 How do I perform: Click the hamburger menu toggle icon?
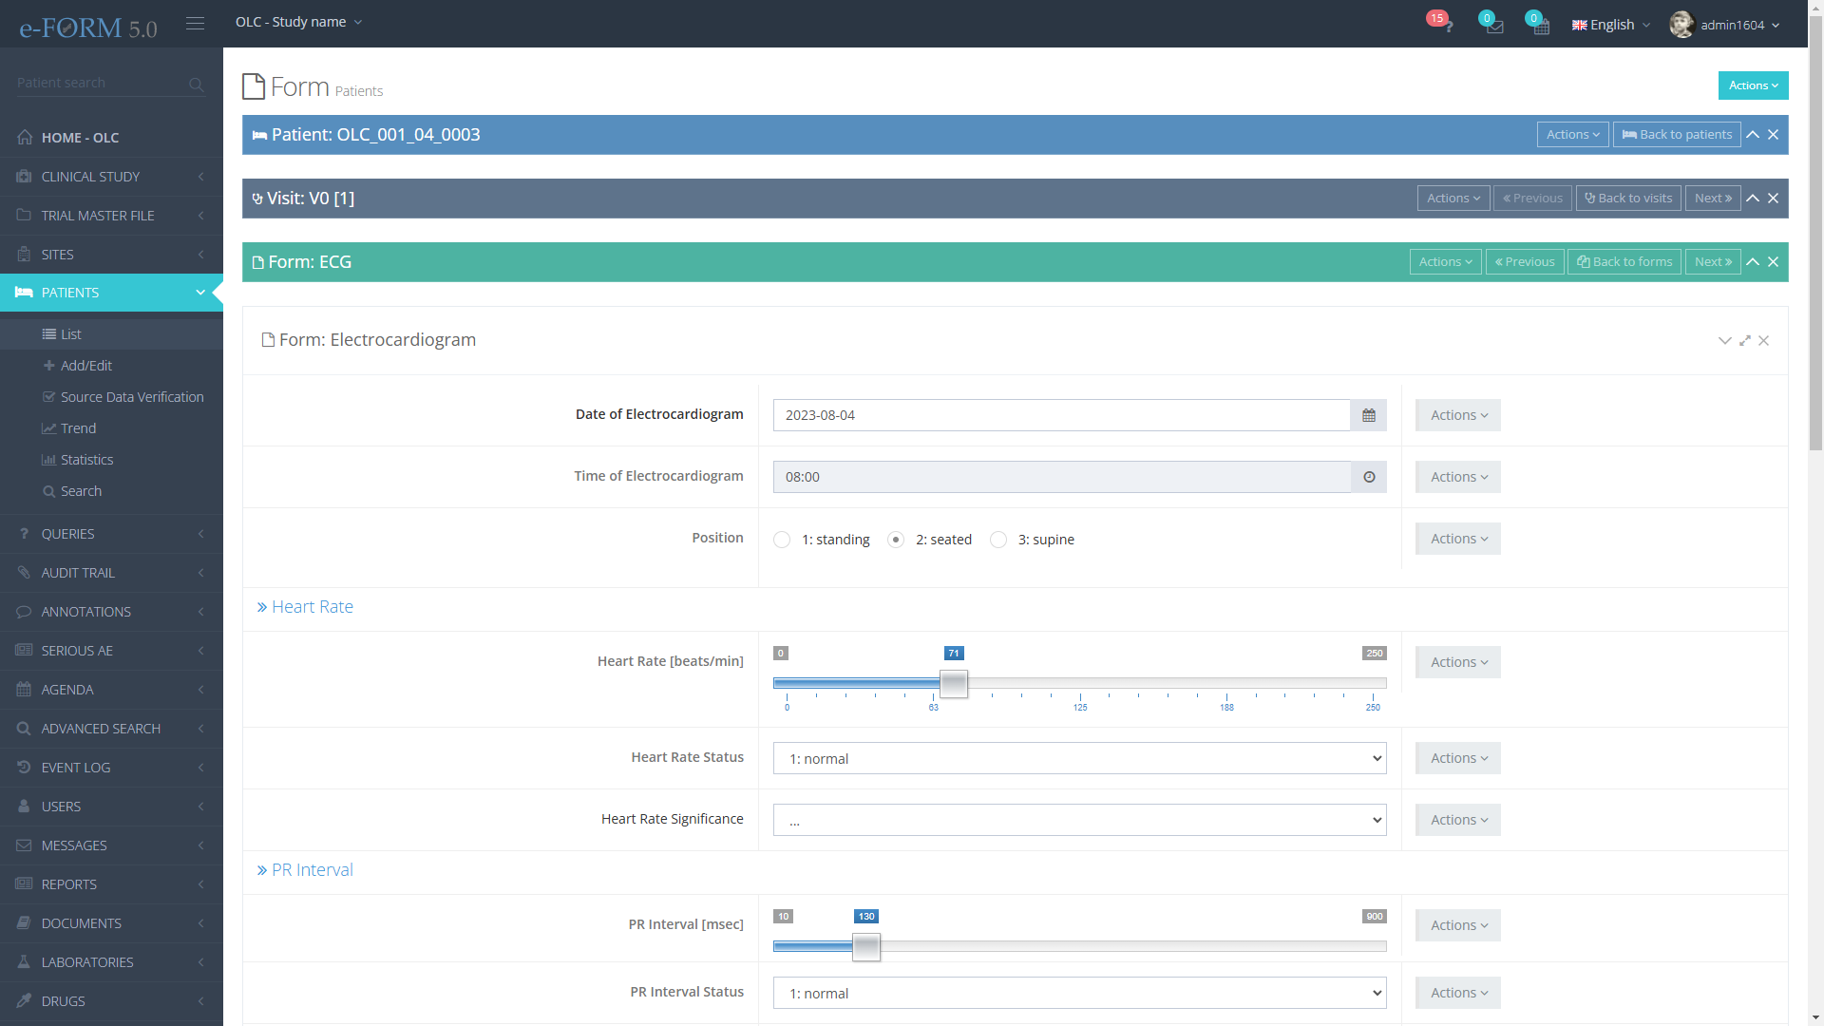pyautogui.click(x=195, y=24)
